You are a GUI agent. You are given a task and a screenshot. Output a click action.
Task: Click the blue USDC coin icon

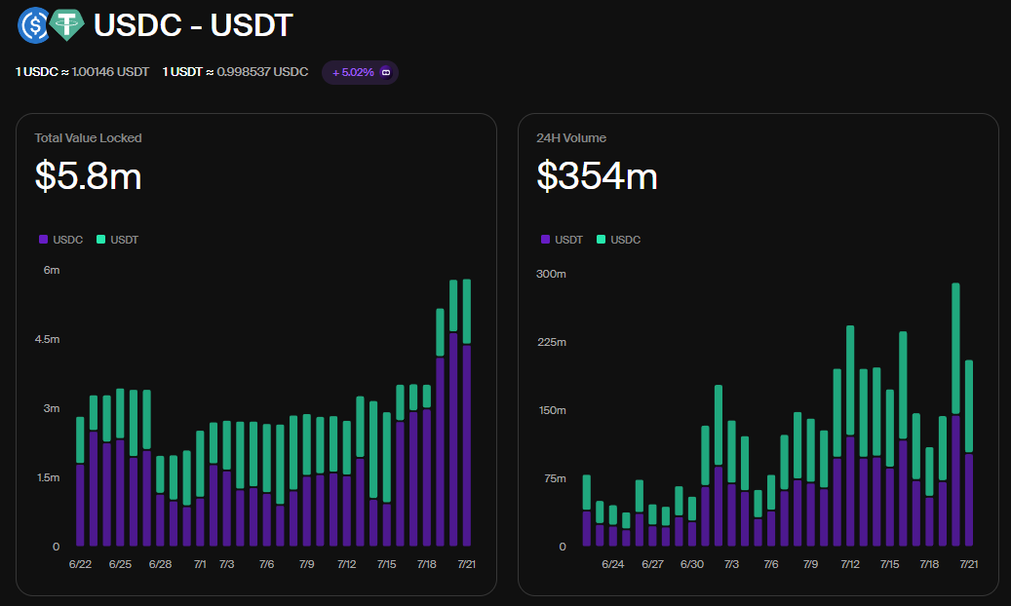[x=33, y=25]
